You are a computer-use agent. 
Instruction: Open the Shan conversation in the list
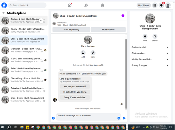pyautogui.click(x=24, y=100)
